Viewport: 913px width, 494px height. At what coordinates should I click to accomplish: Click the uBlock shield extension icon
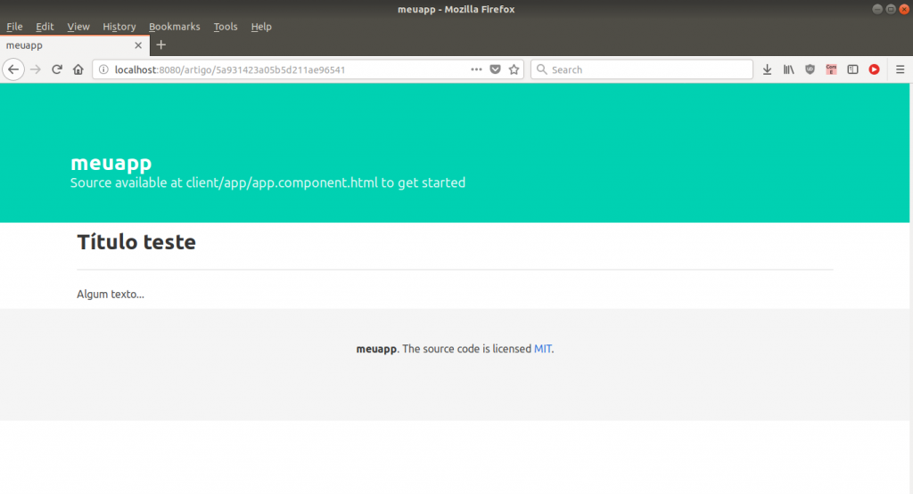coord(810,69)
